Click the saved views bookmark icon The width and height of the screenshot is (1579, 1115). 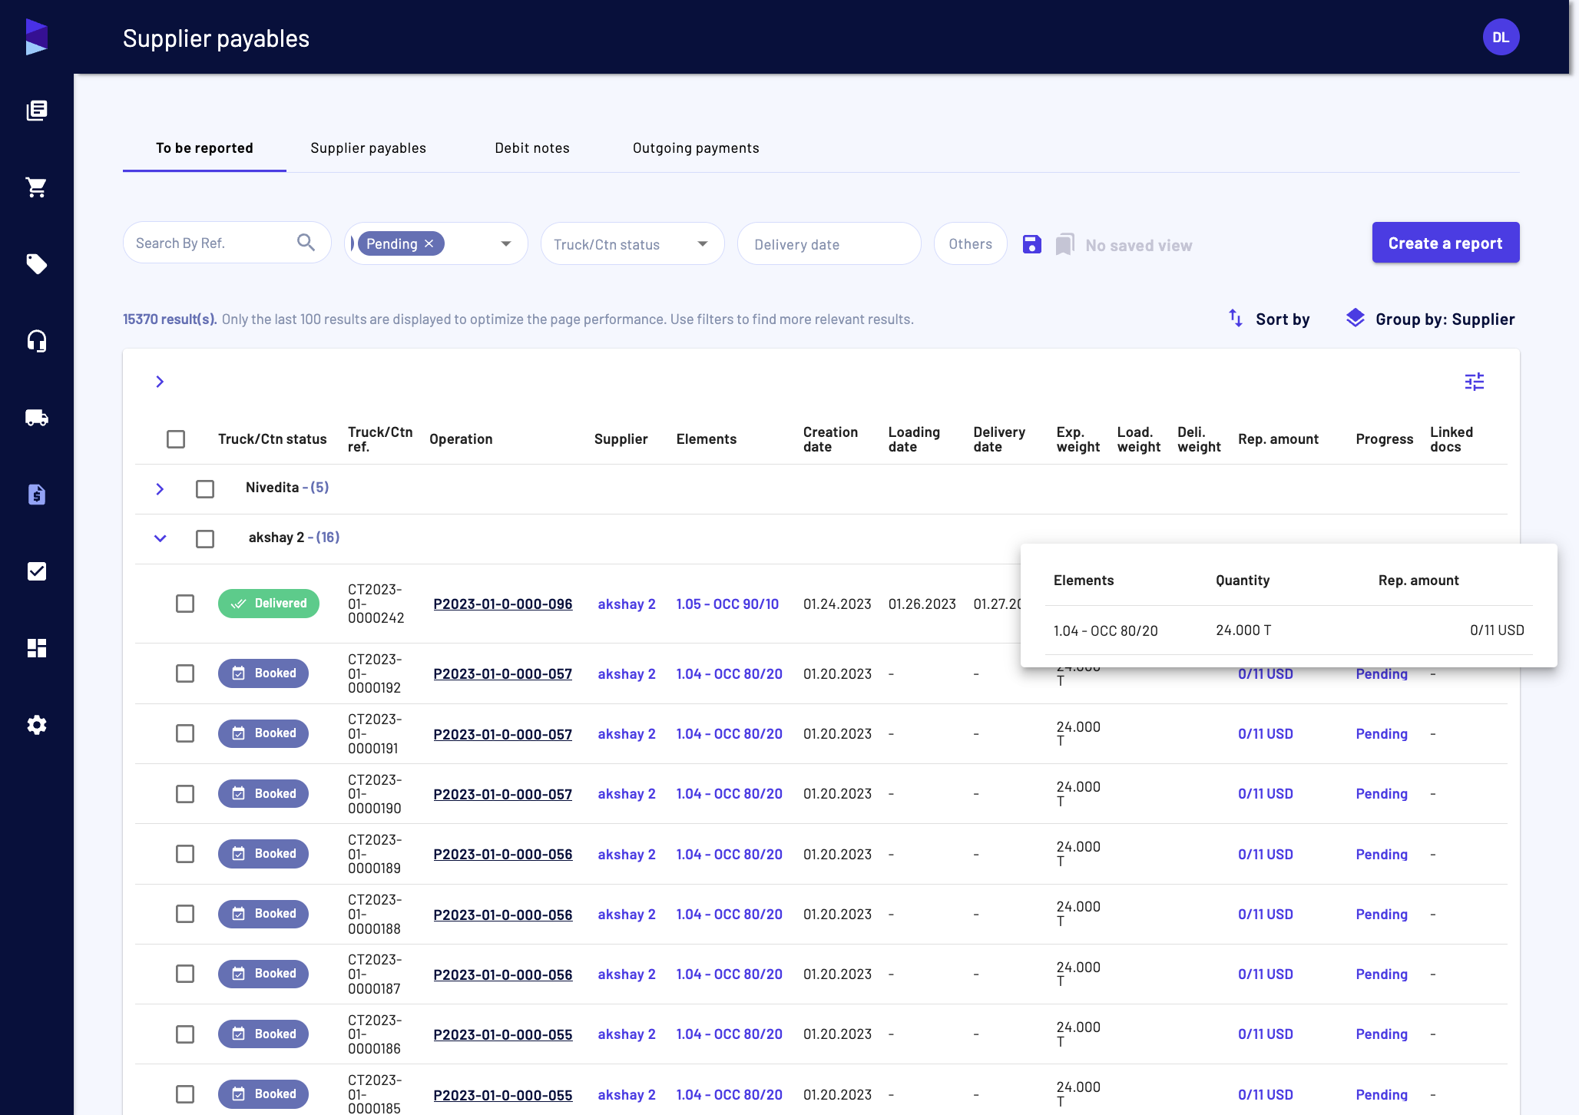pos(1064,244)
